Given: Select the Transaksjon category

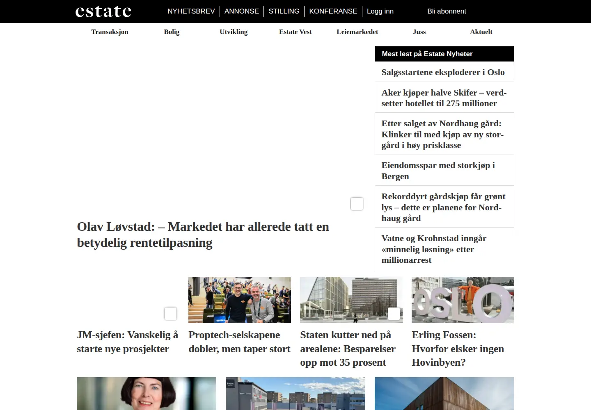Looking at the screenshot, I should tap(110, 32).
